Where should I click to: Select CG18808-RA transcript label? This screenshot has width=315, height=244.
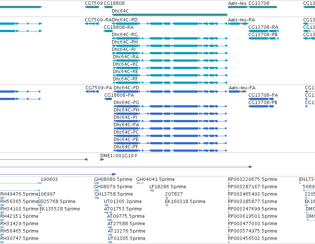coord(118,27)
